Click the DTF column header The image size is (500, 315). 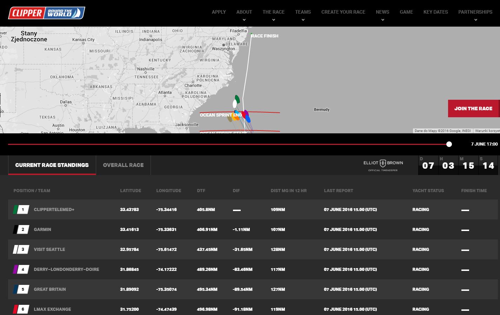pyautogui.click(x=201, y=191)
